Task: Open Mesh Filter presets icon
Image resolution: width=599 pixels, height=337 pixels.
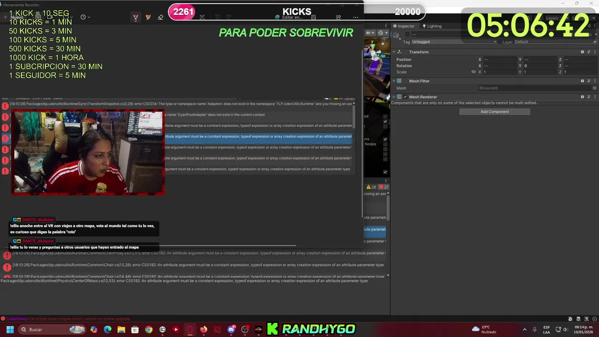Action: pyautogui.click(x=589, y=81)
